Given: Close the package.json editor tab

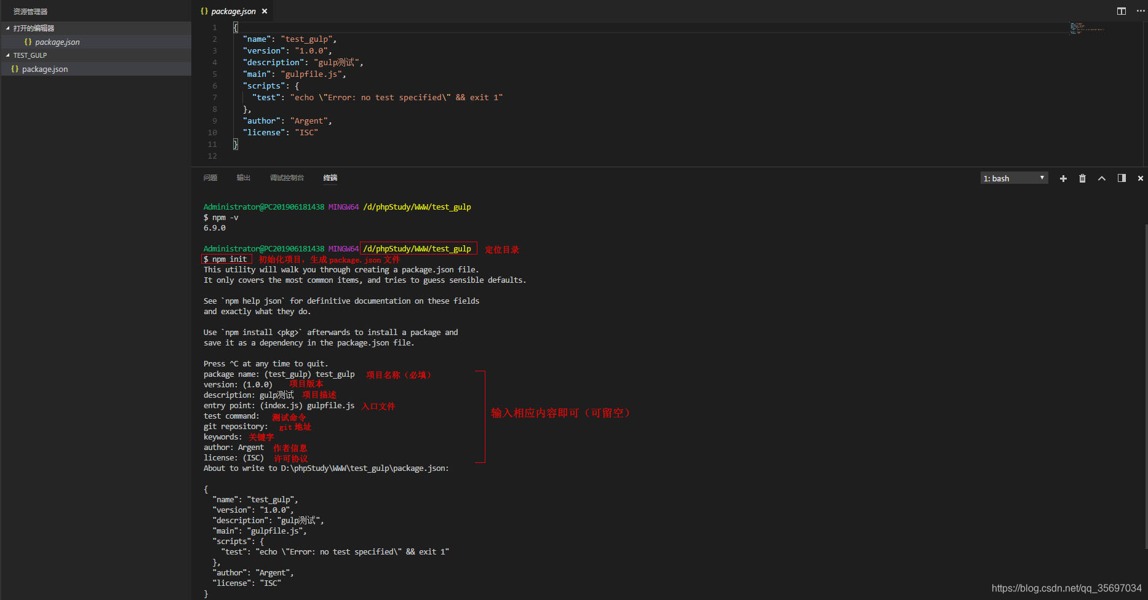Looking at the screenshot, I should point(265,11).
